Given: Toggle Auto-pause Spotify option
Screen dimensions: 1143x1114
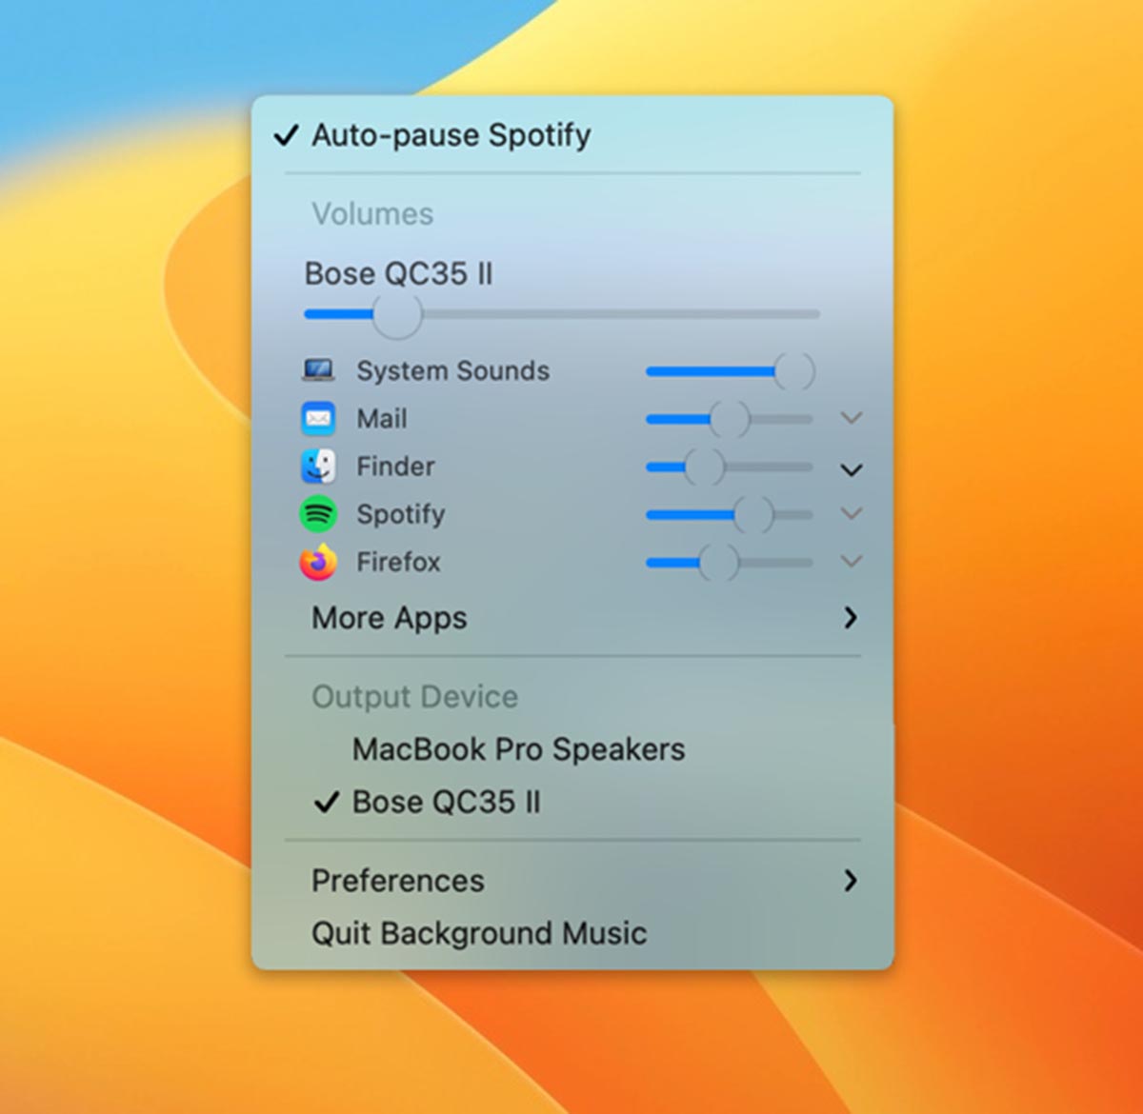Looking at the screenshot, I should (x=572, y=135).
